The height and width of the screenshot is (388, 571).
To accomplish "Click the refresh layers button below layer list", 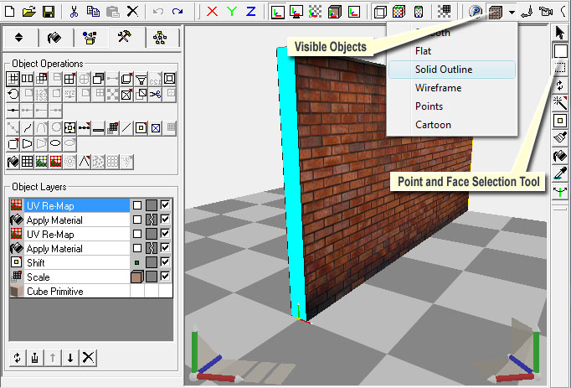I will (x=17, y=358).
